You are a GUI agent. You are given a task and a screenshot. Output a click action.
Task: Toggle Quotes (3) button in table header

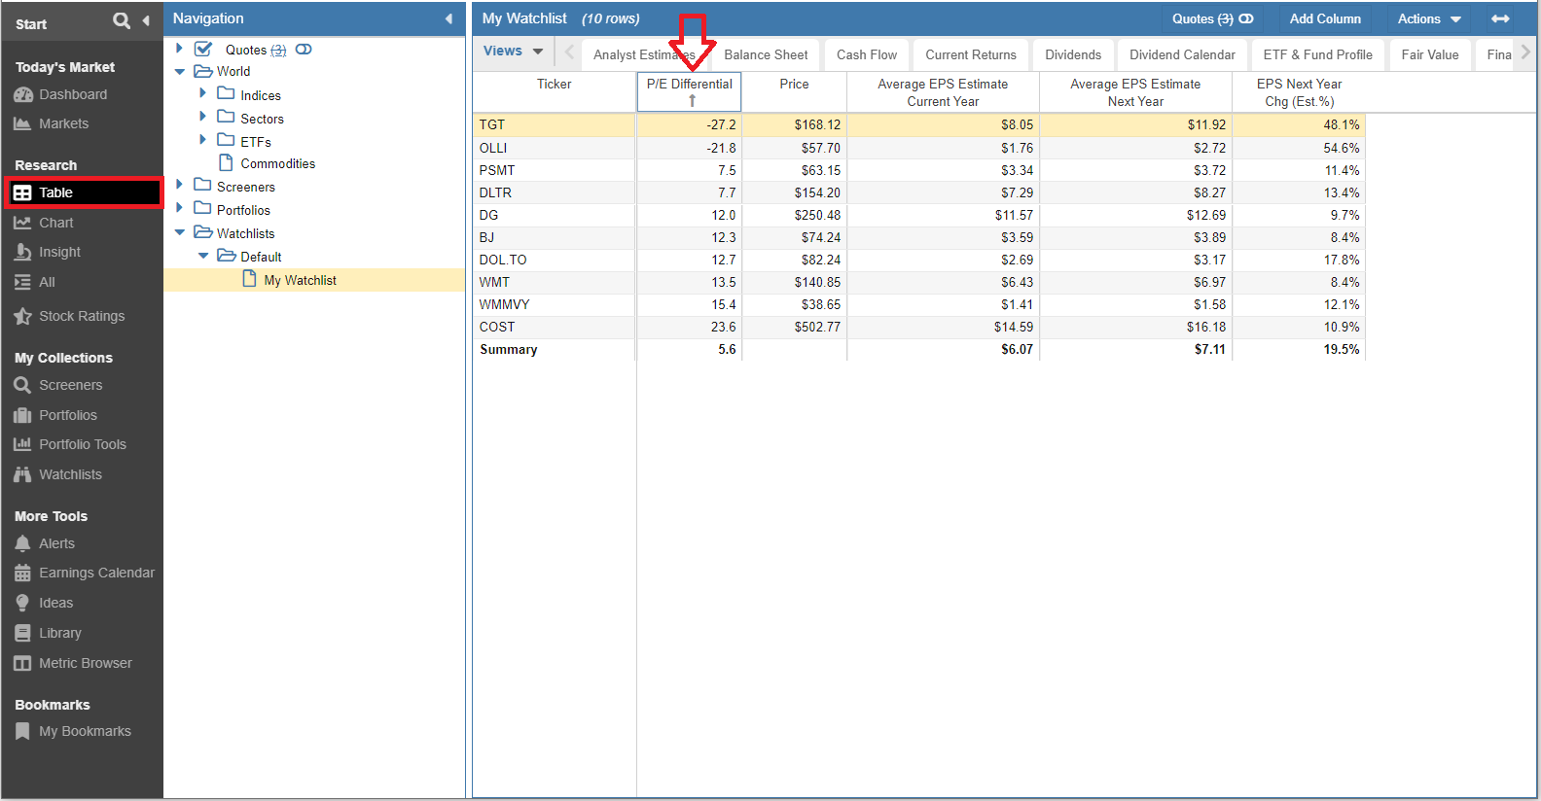(1212, 18)
